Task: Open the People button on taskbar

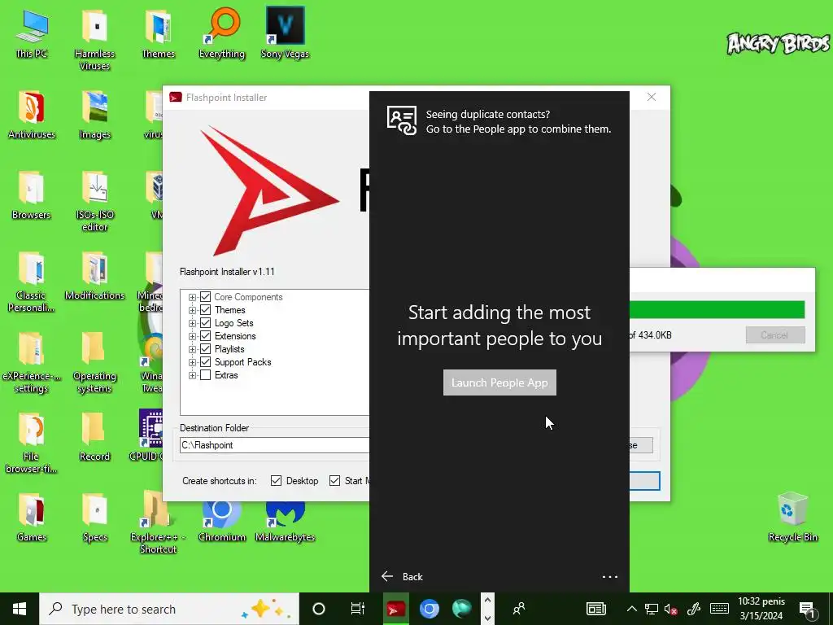Action: [x=519, y=609]
